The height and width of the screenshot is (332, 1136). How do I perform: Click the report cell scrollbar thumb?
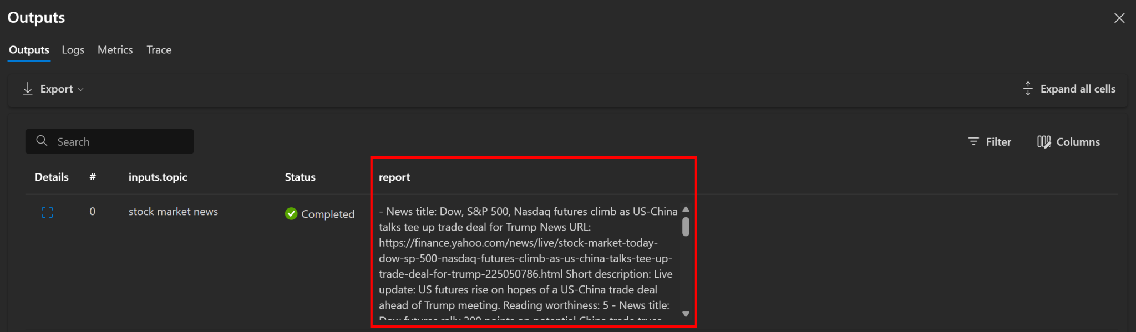(686, 227)
